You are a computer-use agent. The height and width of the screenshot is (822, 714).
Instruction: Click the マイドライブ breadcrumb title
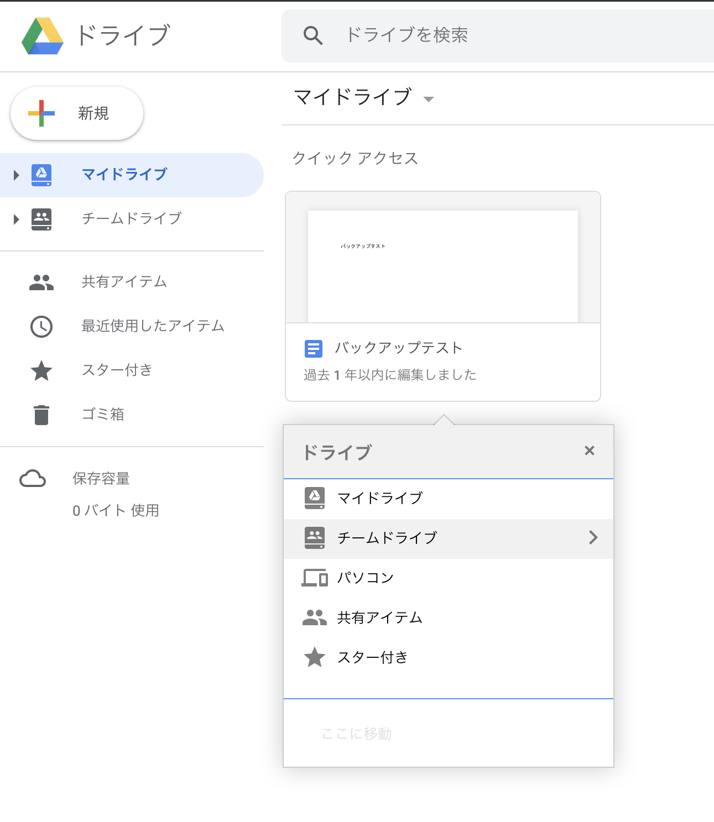pyautogui.click(x=353, y=97)
